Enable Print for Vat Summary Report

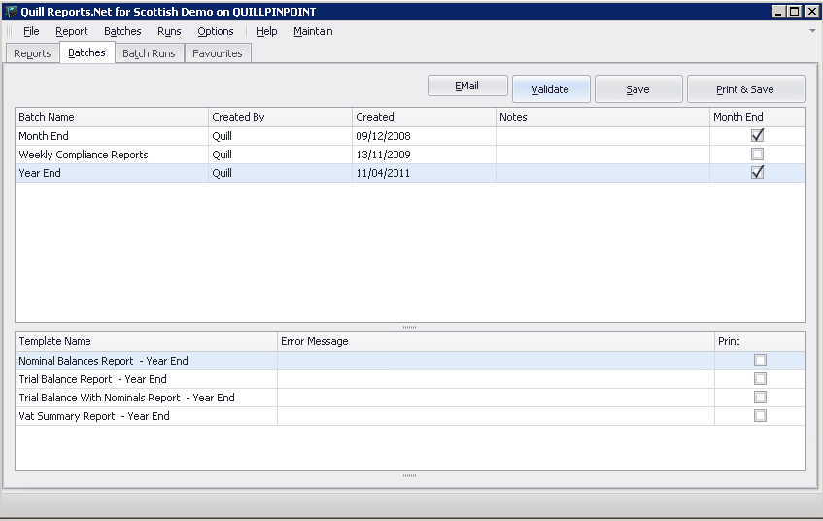coord(760,415)
